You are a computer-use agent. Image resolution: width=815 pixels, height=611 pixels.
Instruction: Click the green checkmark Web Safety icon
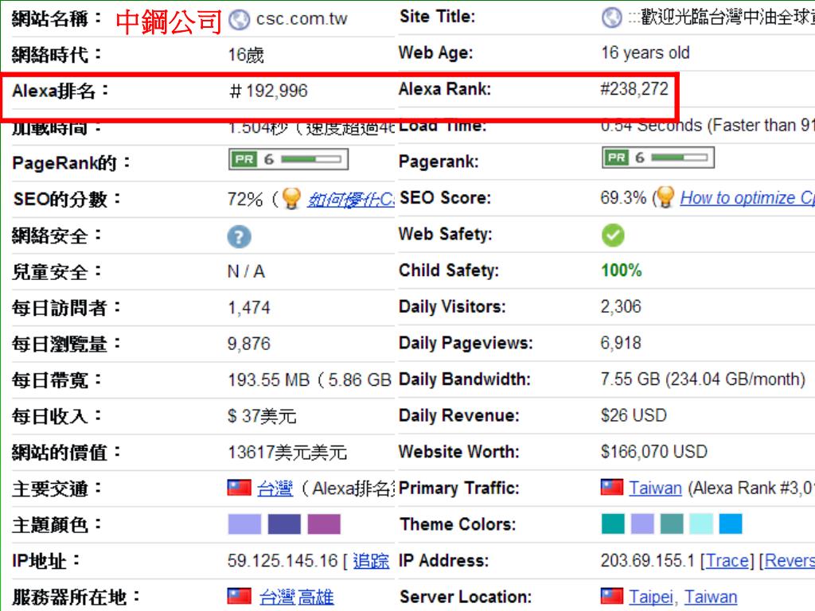[x=613, y=235]
